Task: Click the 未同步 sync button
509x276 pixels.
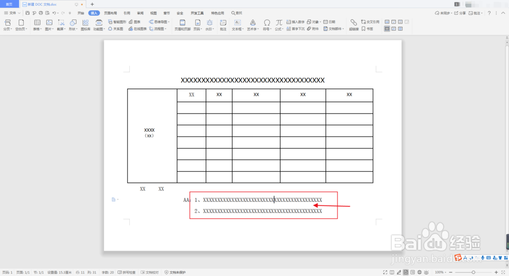Action: pyautogui.click(x=443, y=13)
